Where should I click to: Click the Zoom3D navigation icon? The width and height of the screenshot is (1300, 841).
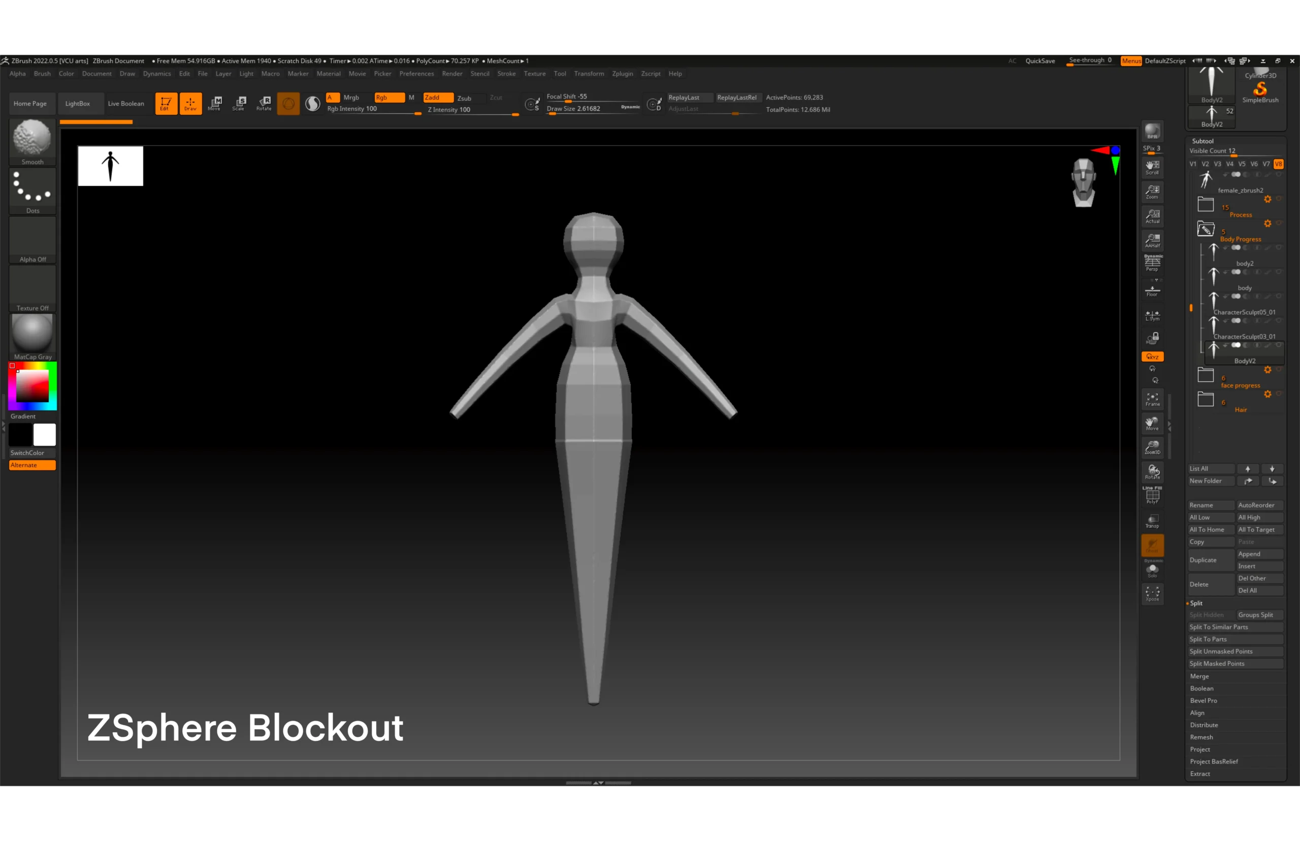tap(1152, 448)
